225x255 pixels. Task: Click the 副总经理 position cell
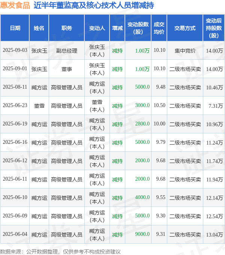tap(66, 51)
